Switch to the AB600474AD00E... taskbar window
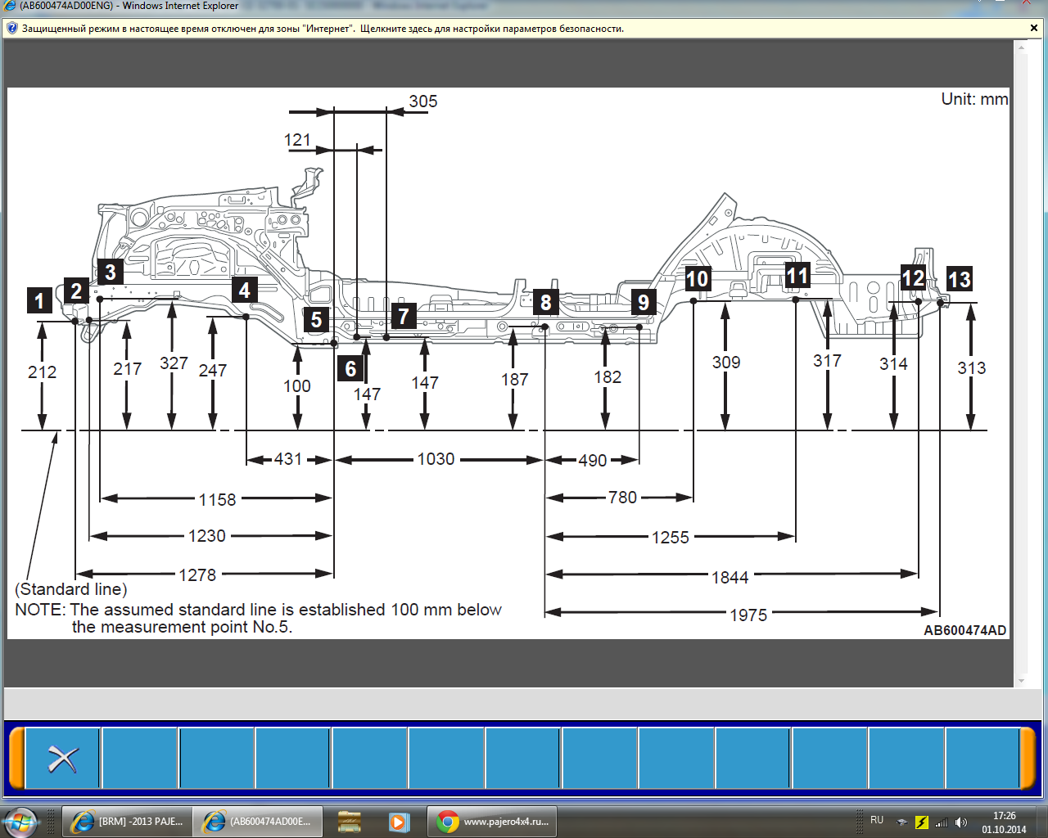Image resolution: width=1048 pixels, height=838 pixels. tap(257, 822)
